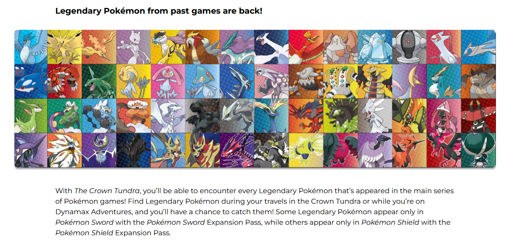Open the Kyogre tile
Image resolution: width=518 pixels, height=244 pixels.
31,81
